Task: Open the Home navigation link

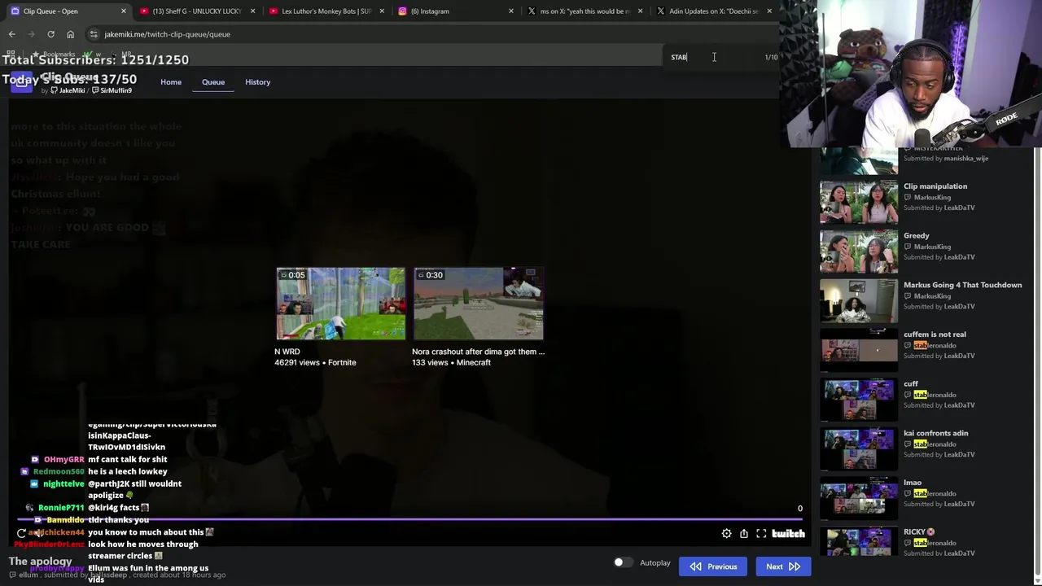Action: (x=171, y=82)
